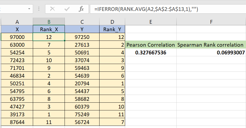246x128 pixels.
Task: Click the Cancel (X) formula bar icon
Action: [x=53, y=9]
